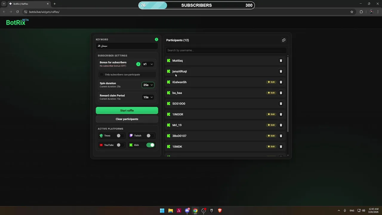Click participant name Muttlaq
The height and width of the screenshot is (215, 382).
click(178, 61)
